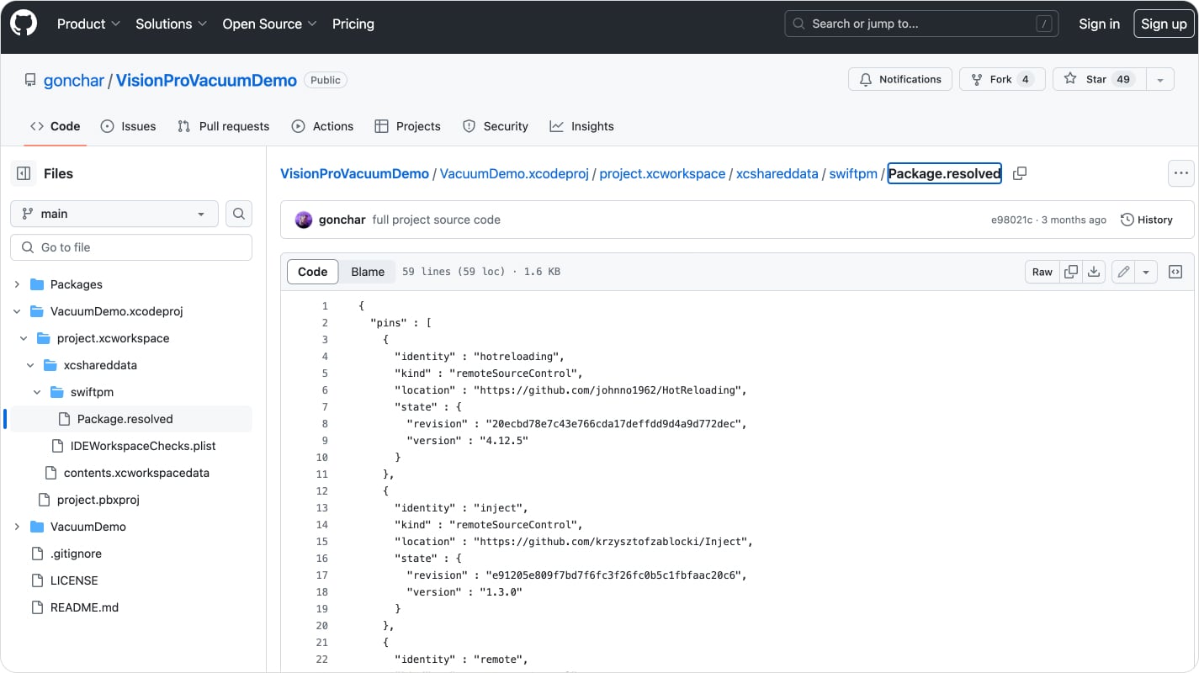Open the Issues tab
Image resolution: width=1199 pixels, height=673 pixels.
(x=128, y=126)
